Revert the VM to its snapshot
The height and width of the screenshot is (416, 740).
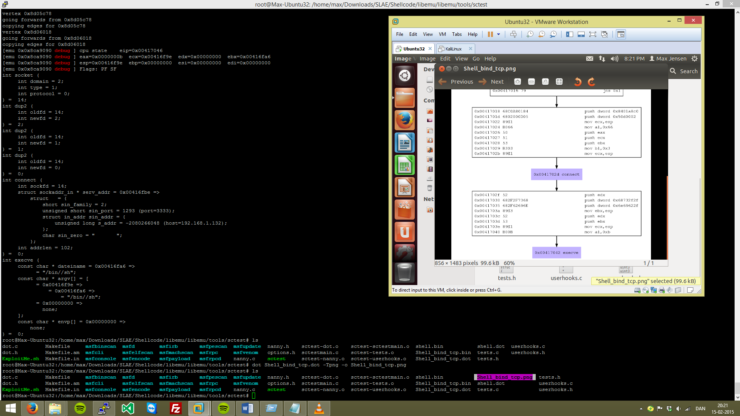[x=542, y=34]
